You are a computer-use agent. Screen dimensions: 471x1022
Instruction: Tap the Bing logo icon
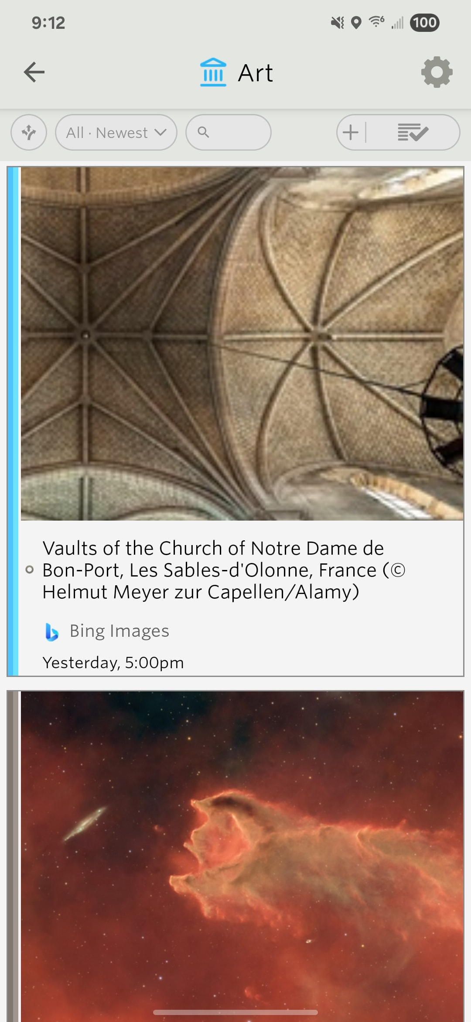[x=52, y=632]
